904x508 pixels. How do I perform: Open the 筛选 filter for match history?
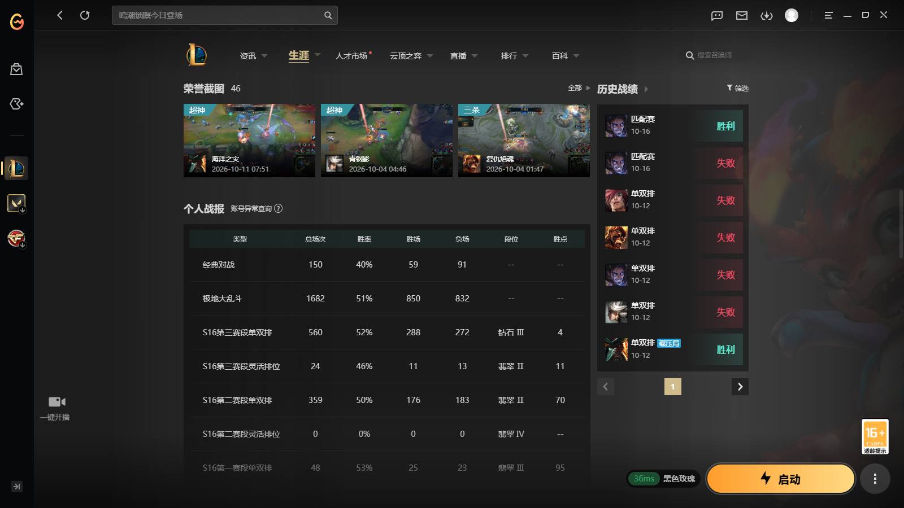pos(737,88)
